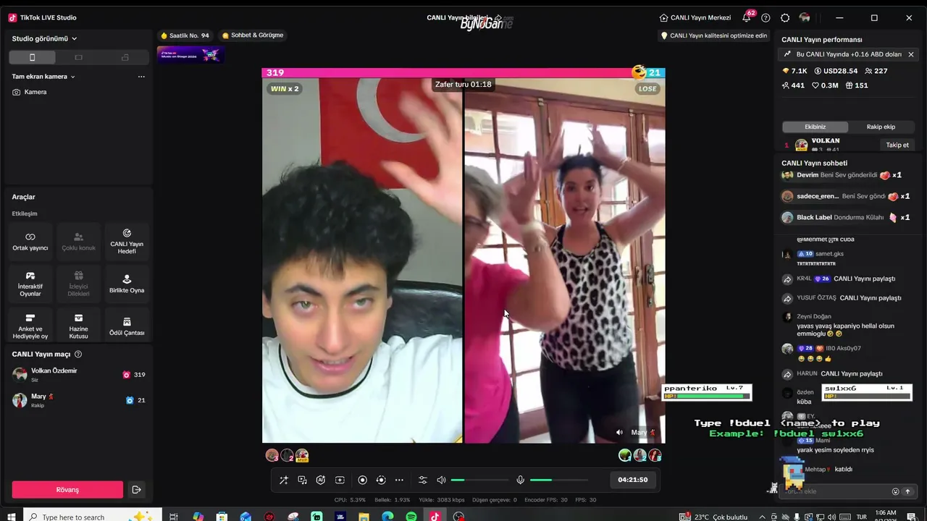Open the effects magic wand tool
This screenshot has width=927, height=521.
tap(283, 480)
